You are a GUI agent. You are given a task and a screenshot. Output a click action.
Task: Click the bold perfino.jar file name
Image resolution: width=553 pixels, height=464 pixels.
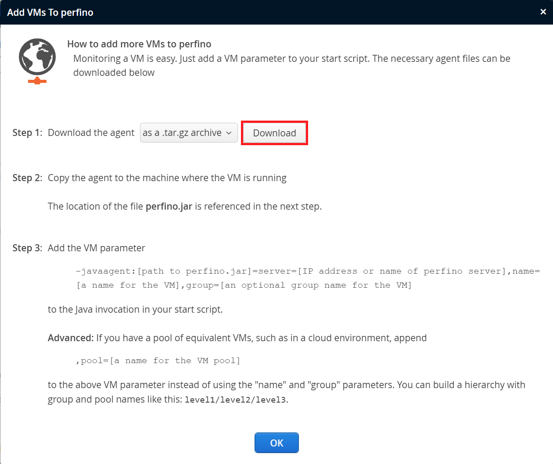click(169, 207)
